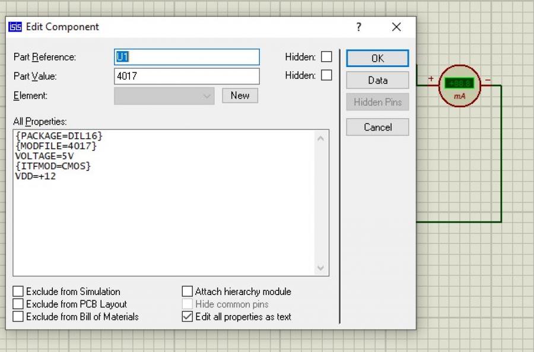Click the Data button
Viewport: 534px width, 352px height.
coord(377,80)
